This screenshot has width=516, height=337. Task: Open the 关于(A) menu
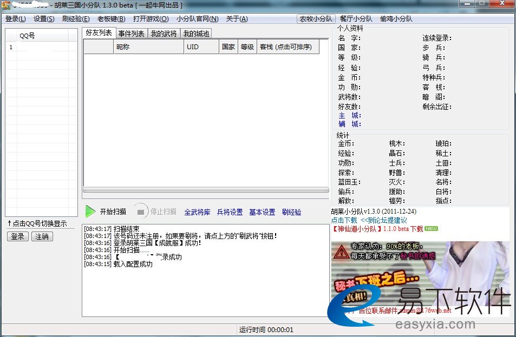pyautogui.click(x=237, y=19)
